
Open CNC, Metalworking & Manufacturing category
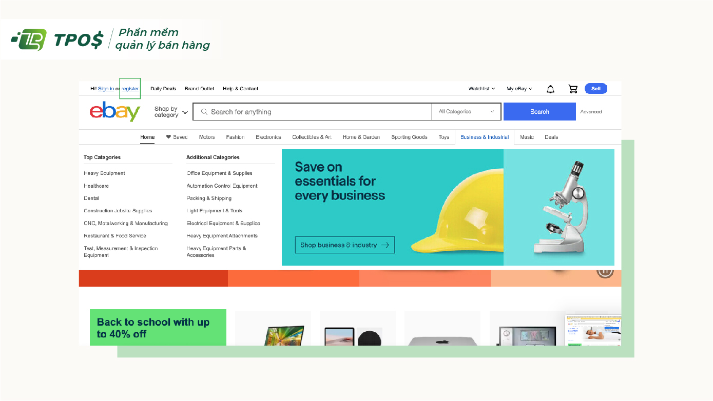coord(126,224)
